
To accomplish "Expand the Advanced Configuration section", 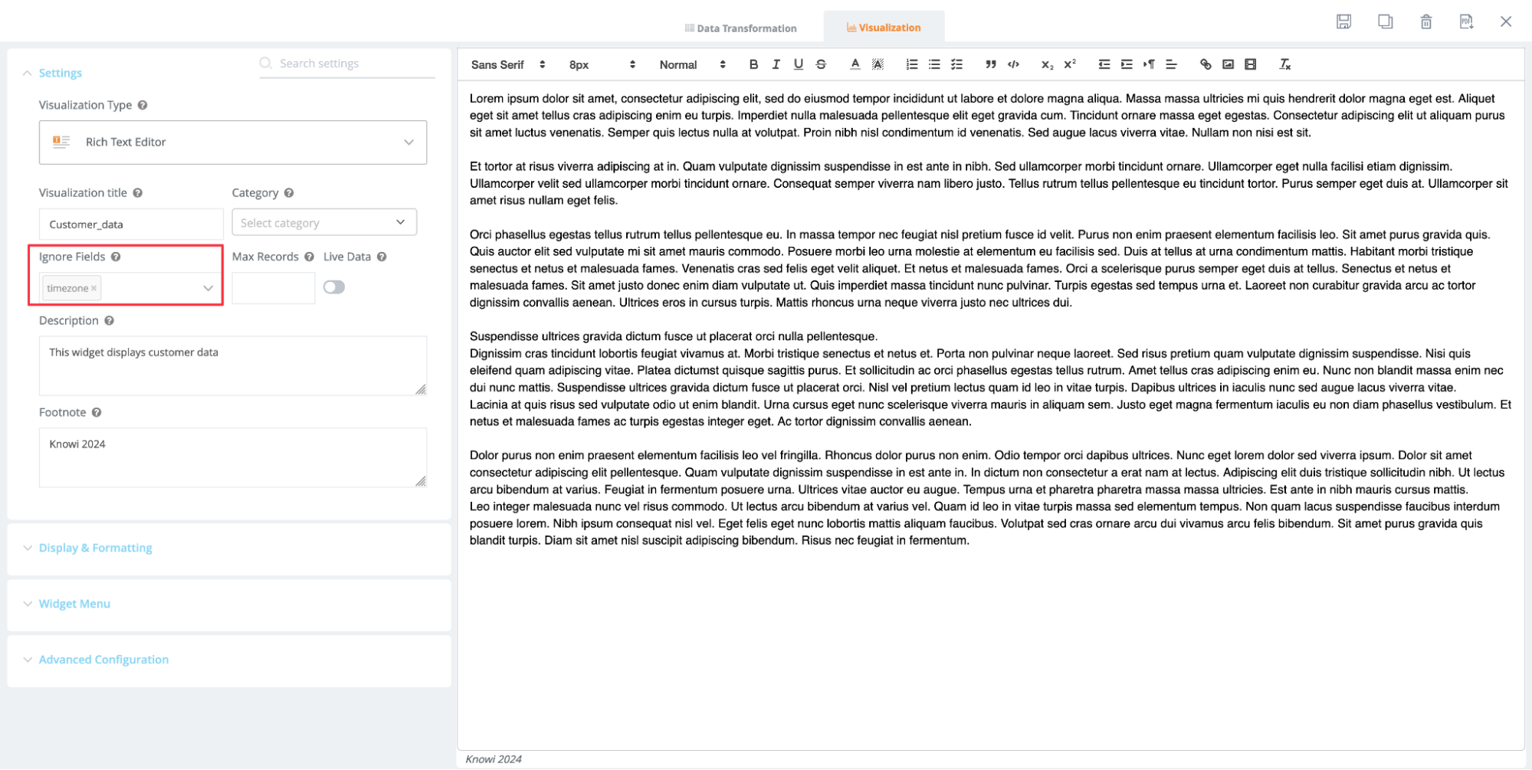I will point(103,660).
